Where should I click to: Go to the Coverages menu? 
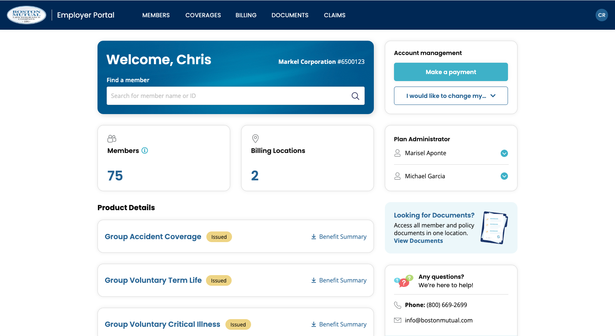click(x=203, y=15)
